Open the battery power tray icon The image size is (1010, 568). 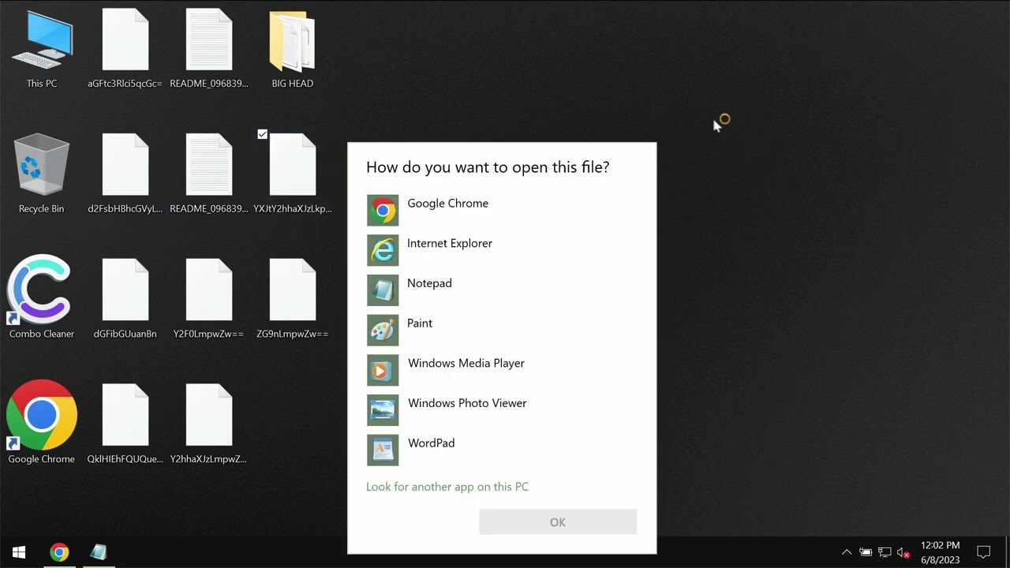pos(866,552)
